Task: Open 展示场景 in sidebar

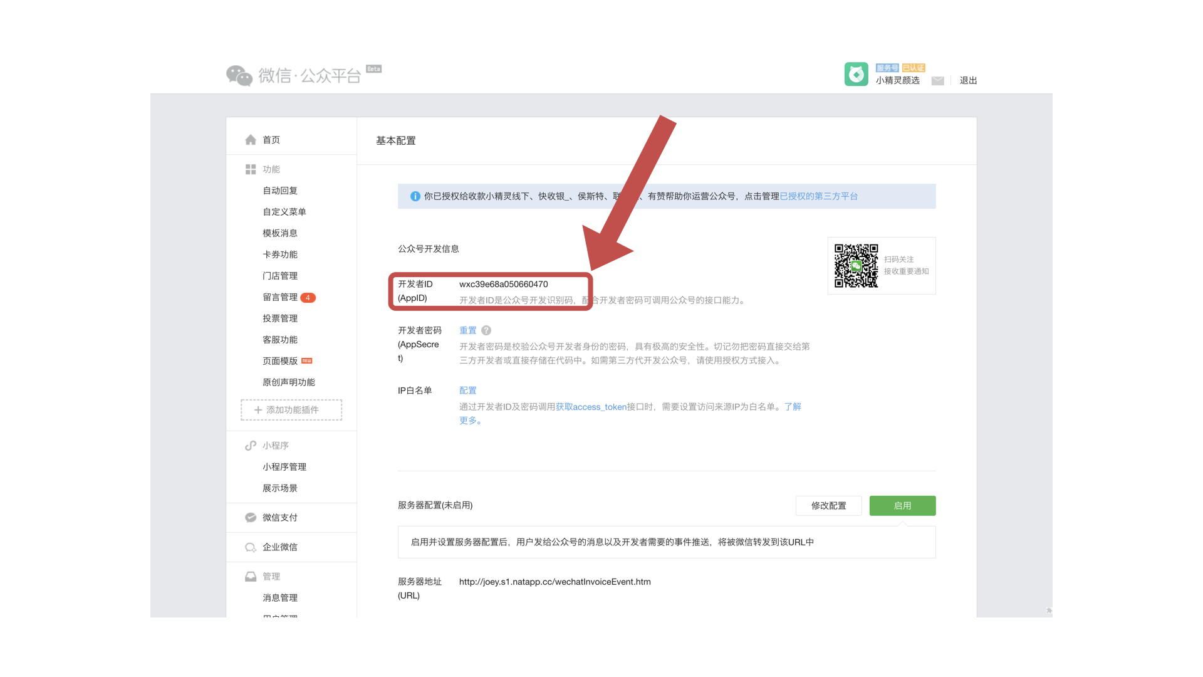Action: tap(280, 488)
